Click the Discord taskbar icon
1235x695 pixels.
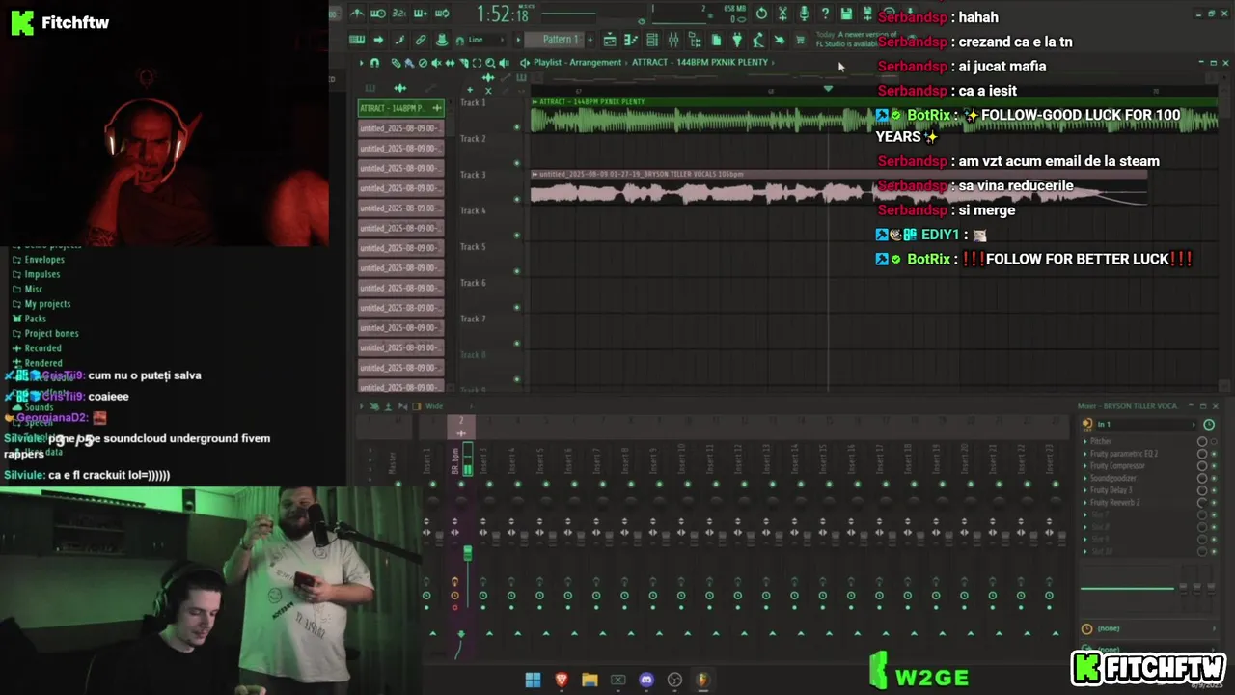[x=646, y=680]
